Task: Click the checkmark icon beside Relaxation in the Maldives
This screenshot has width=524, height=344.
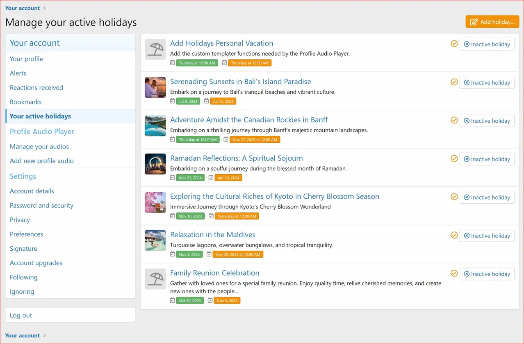Action: coord(454,235)
